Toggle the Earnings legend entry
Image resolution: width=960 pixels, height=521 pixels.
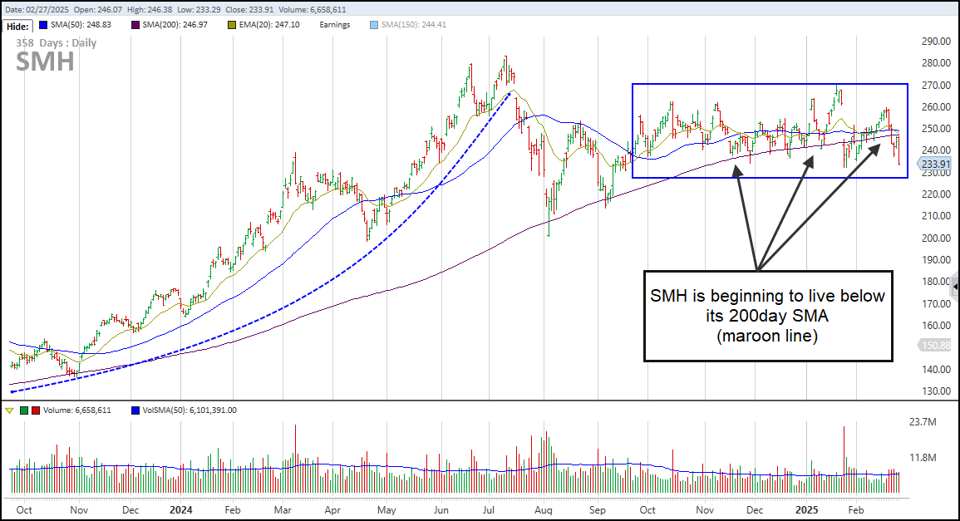(x=335, y=25)
